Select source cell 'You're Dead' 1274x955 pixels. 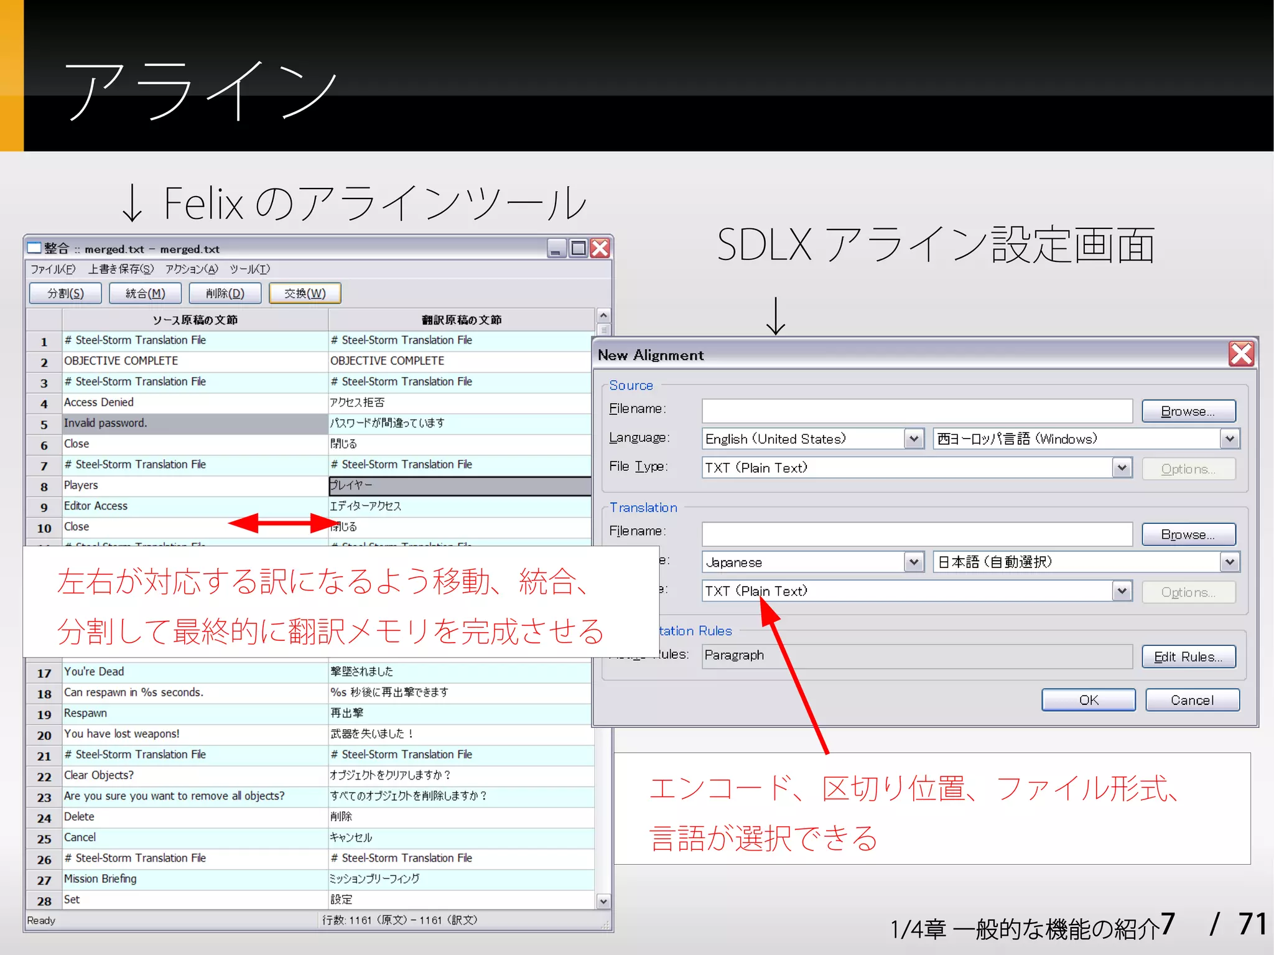pyautogui.click(x=195, y=672)
